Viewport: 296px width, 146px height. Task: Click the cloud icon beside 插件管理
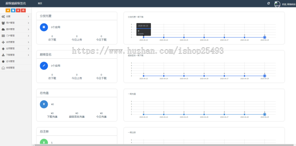click(x=3, y=30)
